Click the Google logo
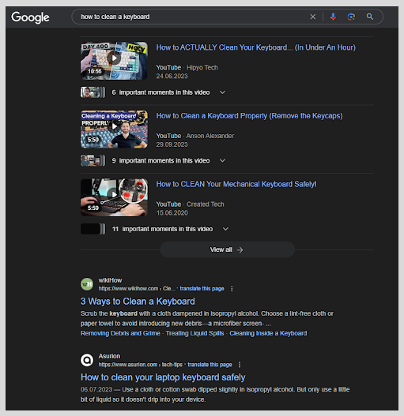This screenshot has height=416, width=404. click(x=30, y=17)
